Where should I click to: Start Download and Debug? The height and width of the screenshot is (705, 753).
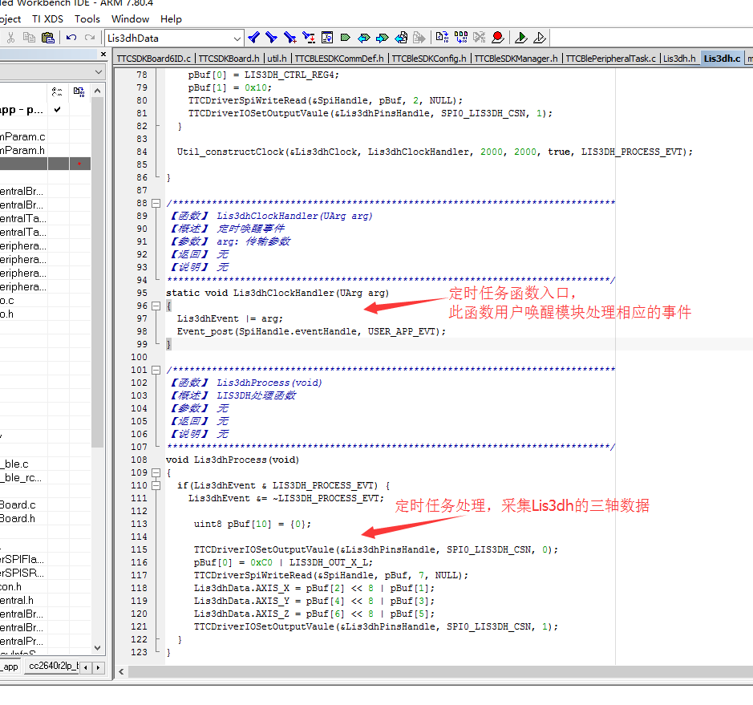521,38
